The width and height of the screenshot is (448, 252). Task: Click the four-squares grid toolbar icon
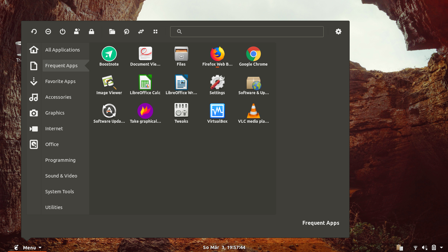click(x=155, y=31)
